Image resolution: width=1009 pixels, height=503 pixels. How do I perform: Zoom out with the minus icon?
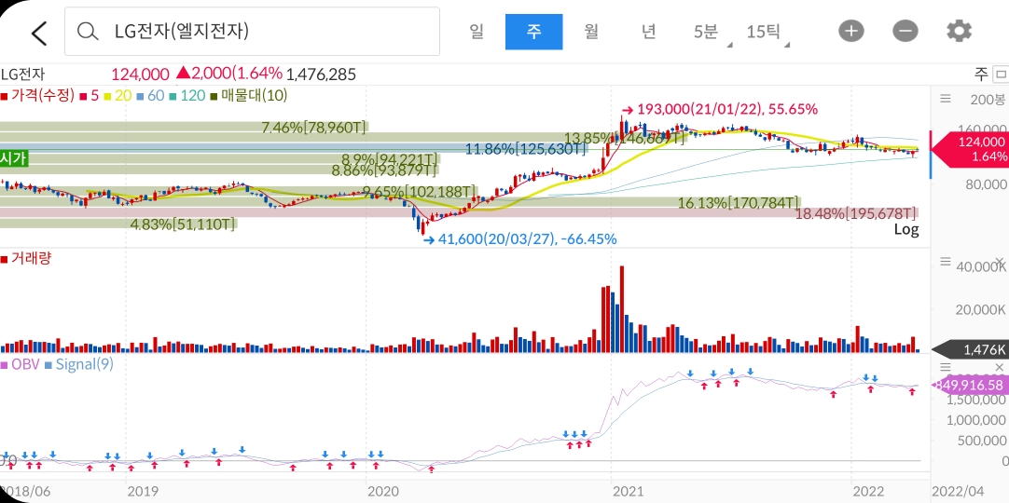coord(905,31)
